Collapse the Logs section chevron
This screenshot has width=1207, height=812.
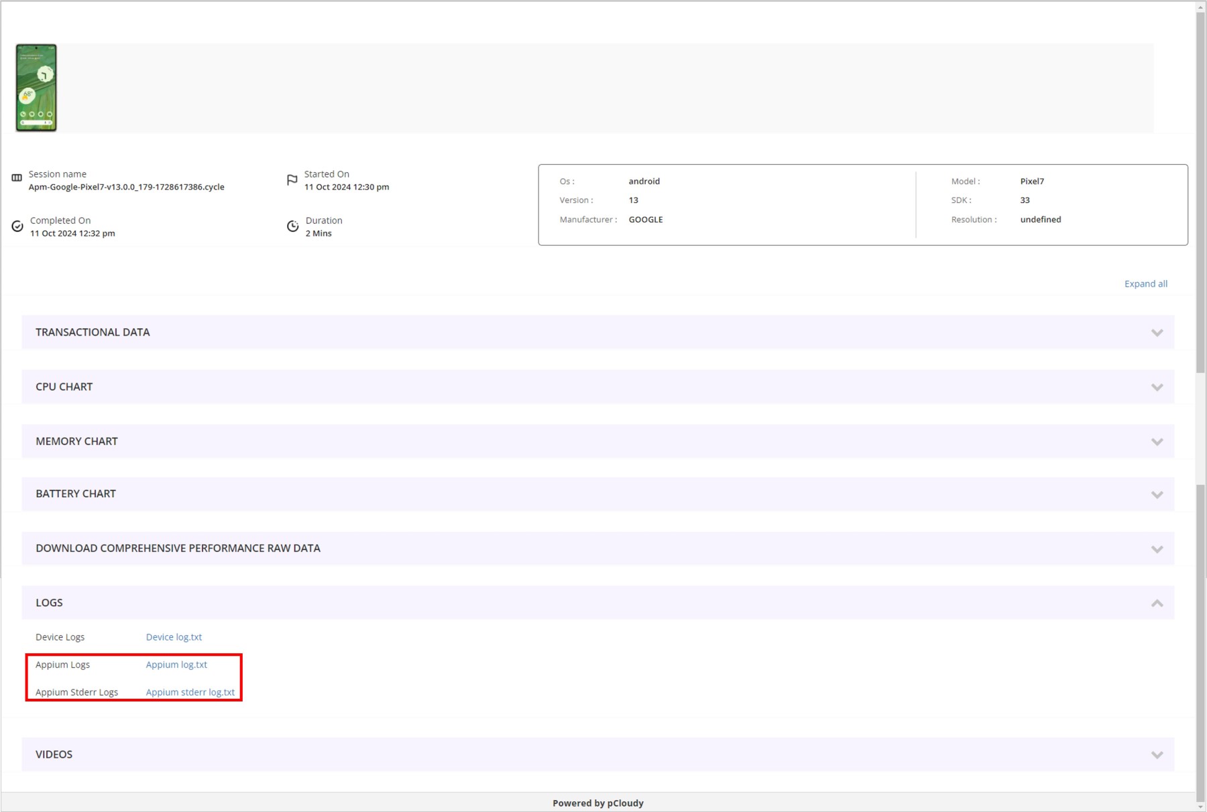(x=1157, y=603)
